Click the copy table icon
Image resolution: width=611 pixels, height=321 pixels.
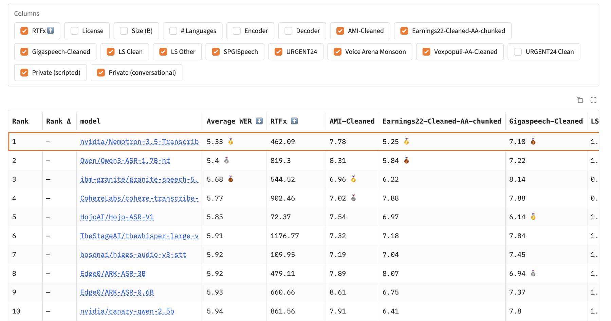coord(580,100)
